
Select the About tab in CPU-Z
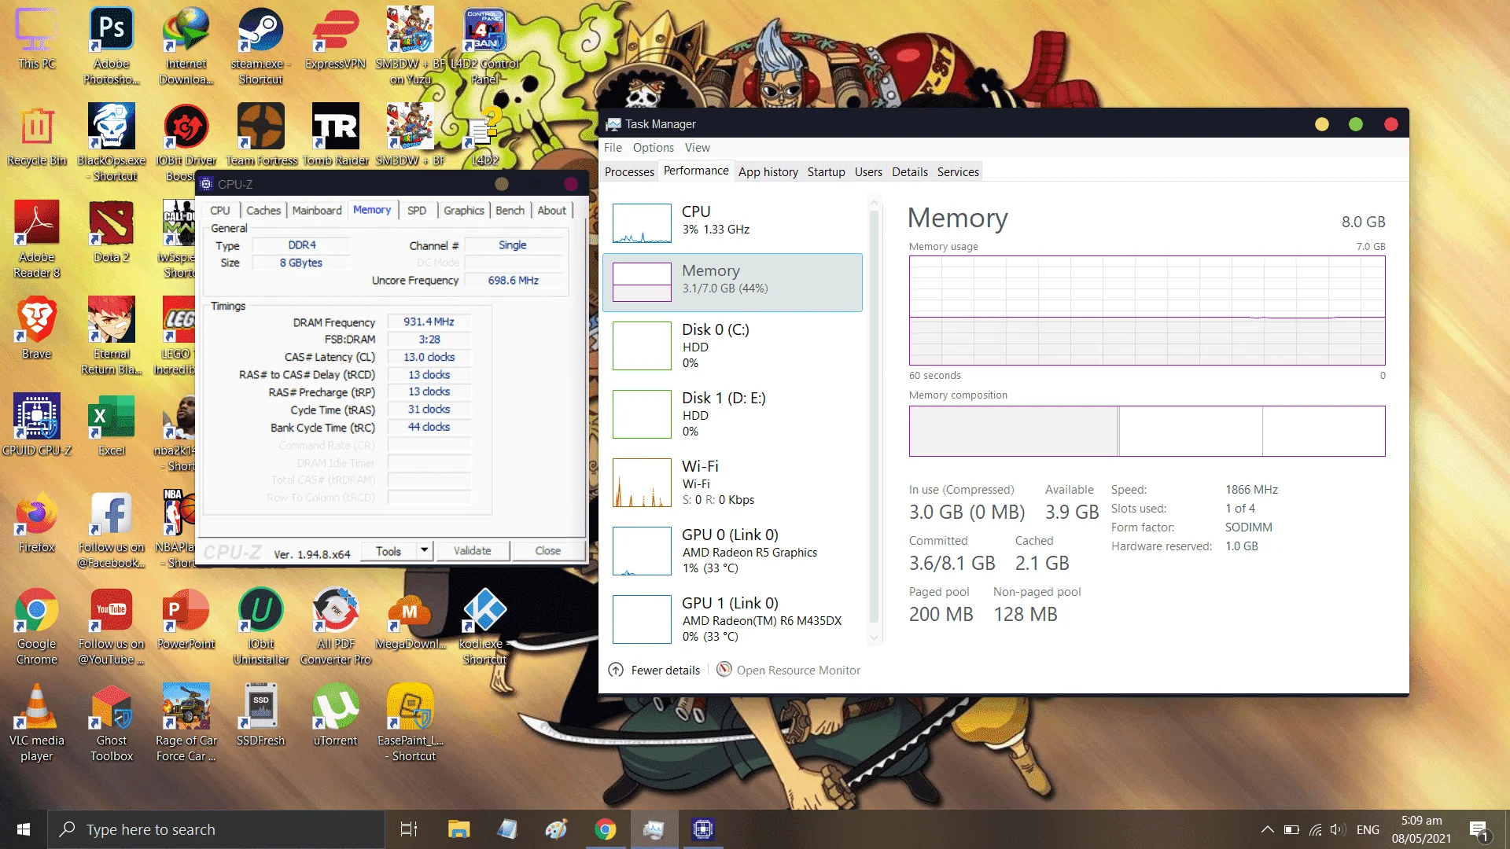point(551,210)
